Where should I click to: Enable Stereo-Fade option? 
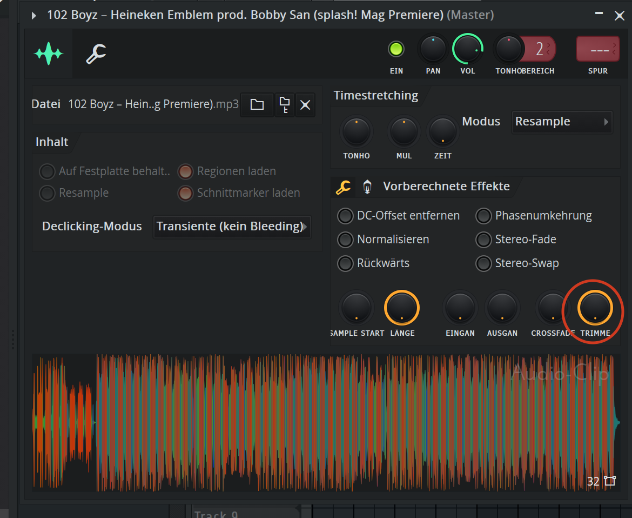(483, 240)
